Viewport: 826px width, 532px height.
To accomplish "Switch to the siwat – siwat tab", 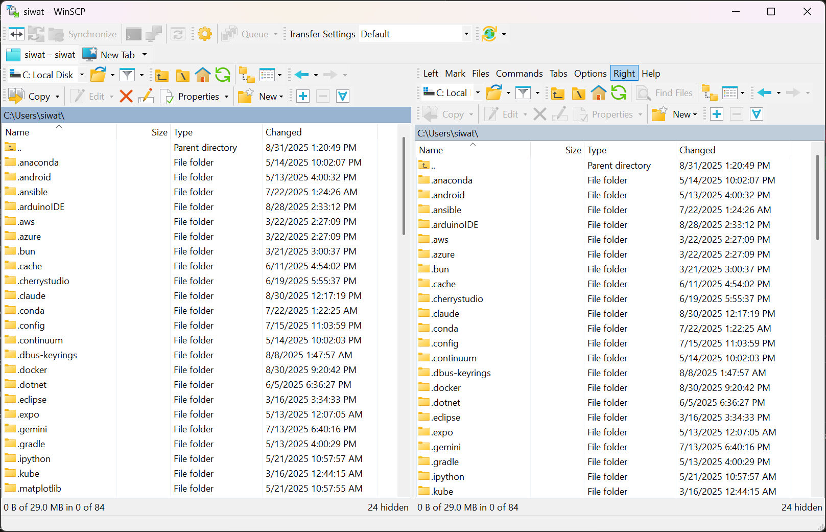I will pyautogui.click(x=41, y=55).
